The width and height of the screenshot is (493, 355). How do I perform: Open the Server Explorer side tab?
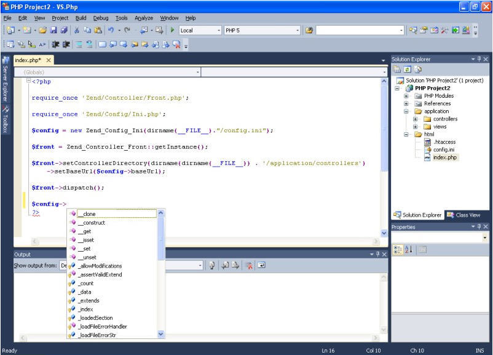6,79
